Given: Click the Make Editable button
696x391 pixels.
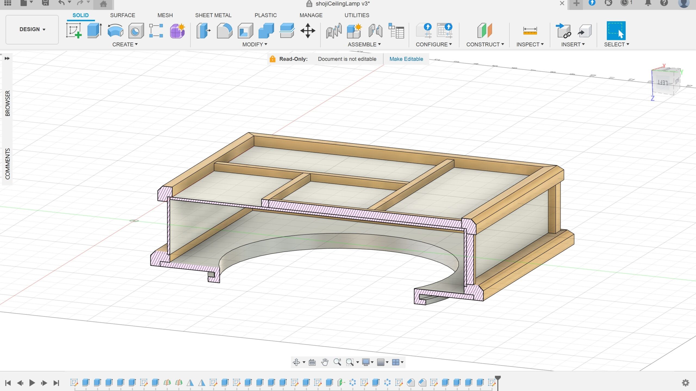Looking at the screenshot, I should pos(406,59).
